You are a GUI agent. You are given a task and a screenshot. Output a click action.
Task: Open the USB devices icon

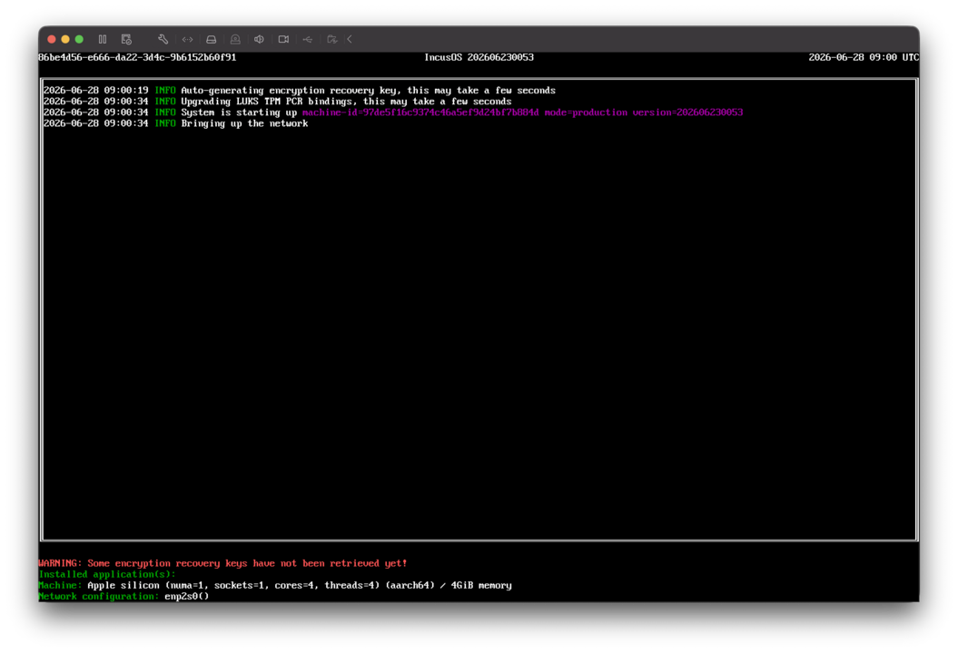click(307, 39)
